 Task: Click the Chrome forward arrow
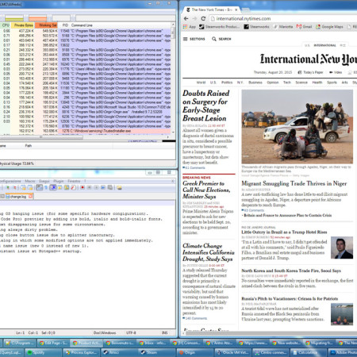point(194,18)
